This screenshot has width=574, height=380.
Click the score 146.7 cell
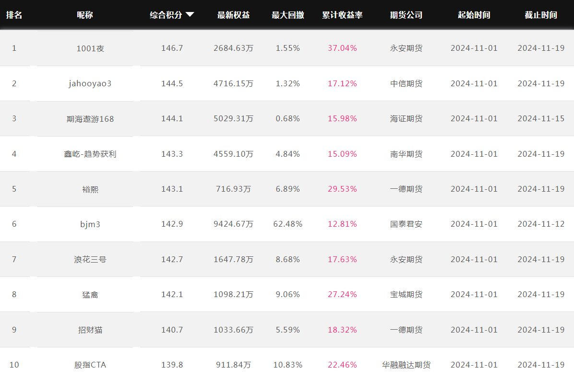click(x=172, y=48)
